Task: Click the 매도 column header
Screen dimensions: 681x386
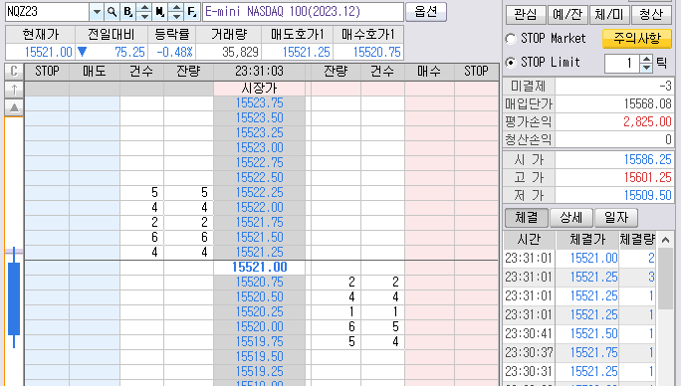Action: (x=95, y=72)
